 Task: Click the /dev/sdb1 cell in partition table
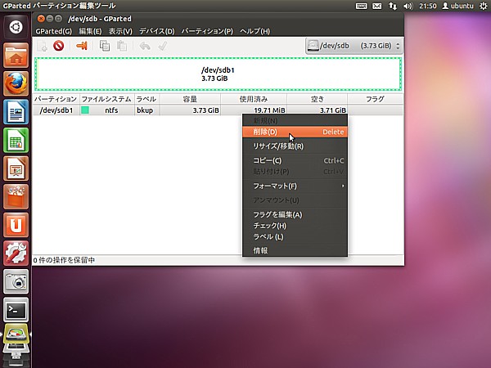[x=56, y=110]
